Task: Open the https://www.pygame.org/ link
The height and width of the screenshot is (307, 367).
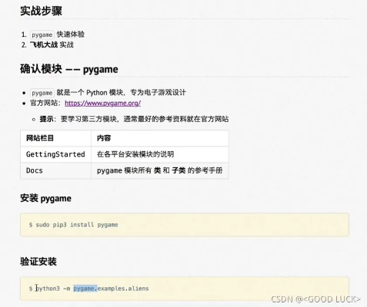Action: [102, 103]
